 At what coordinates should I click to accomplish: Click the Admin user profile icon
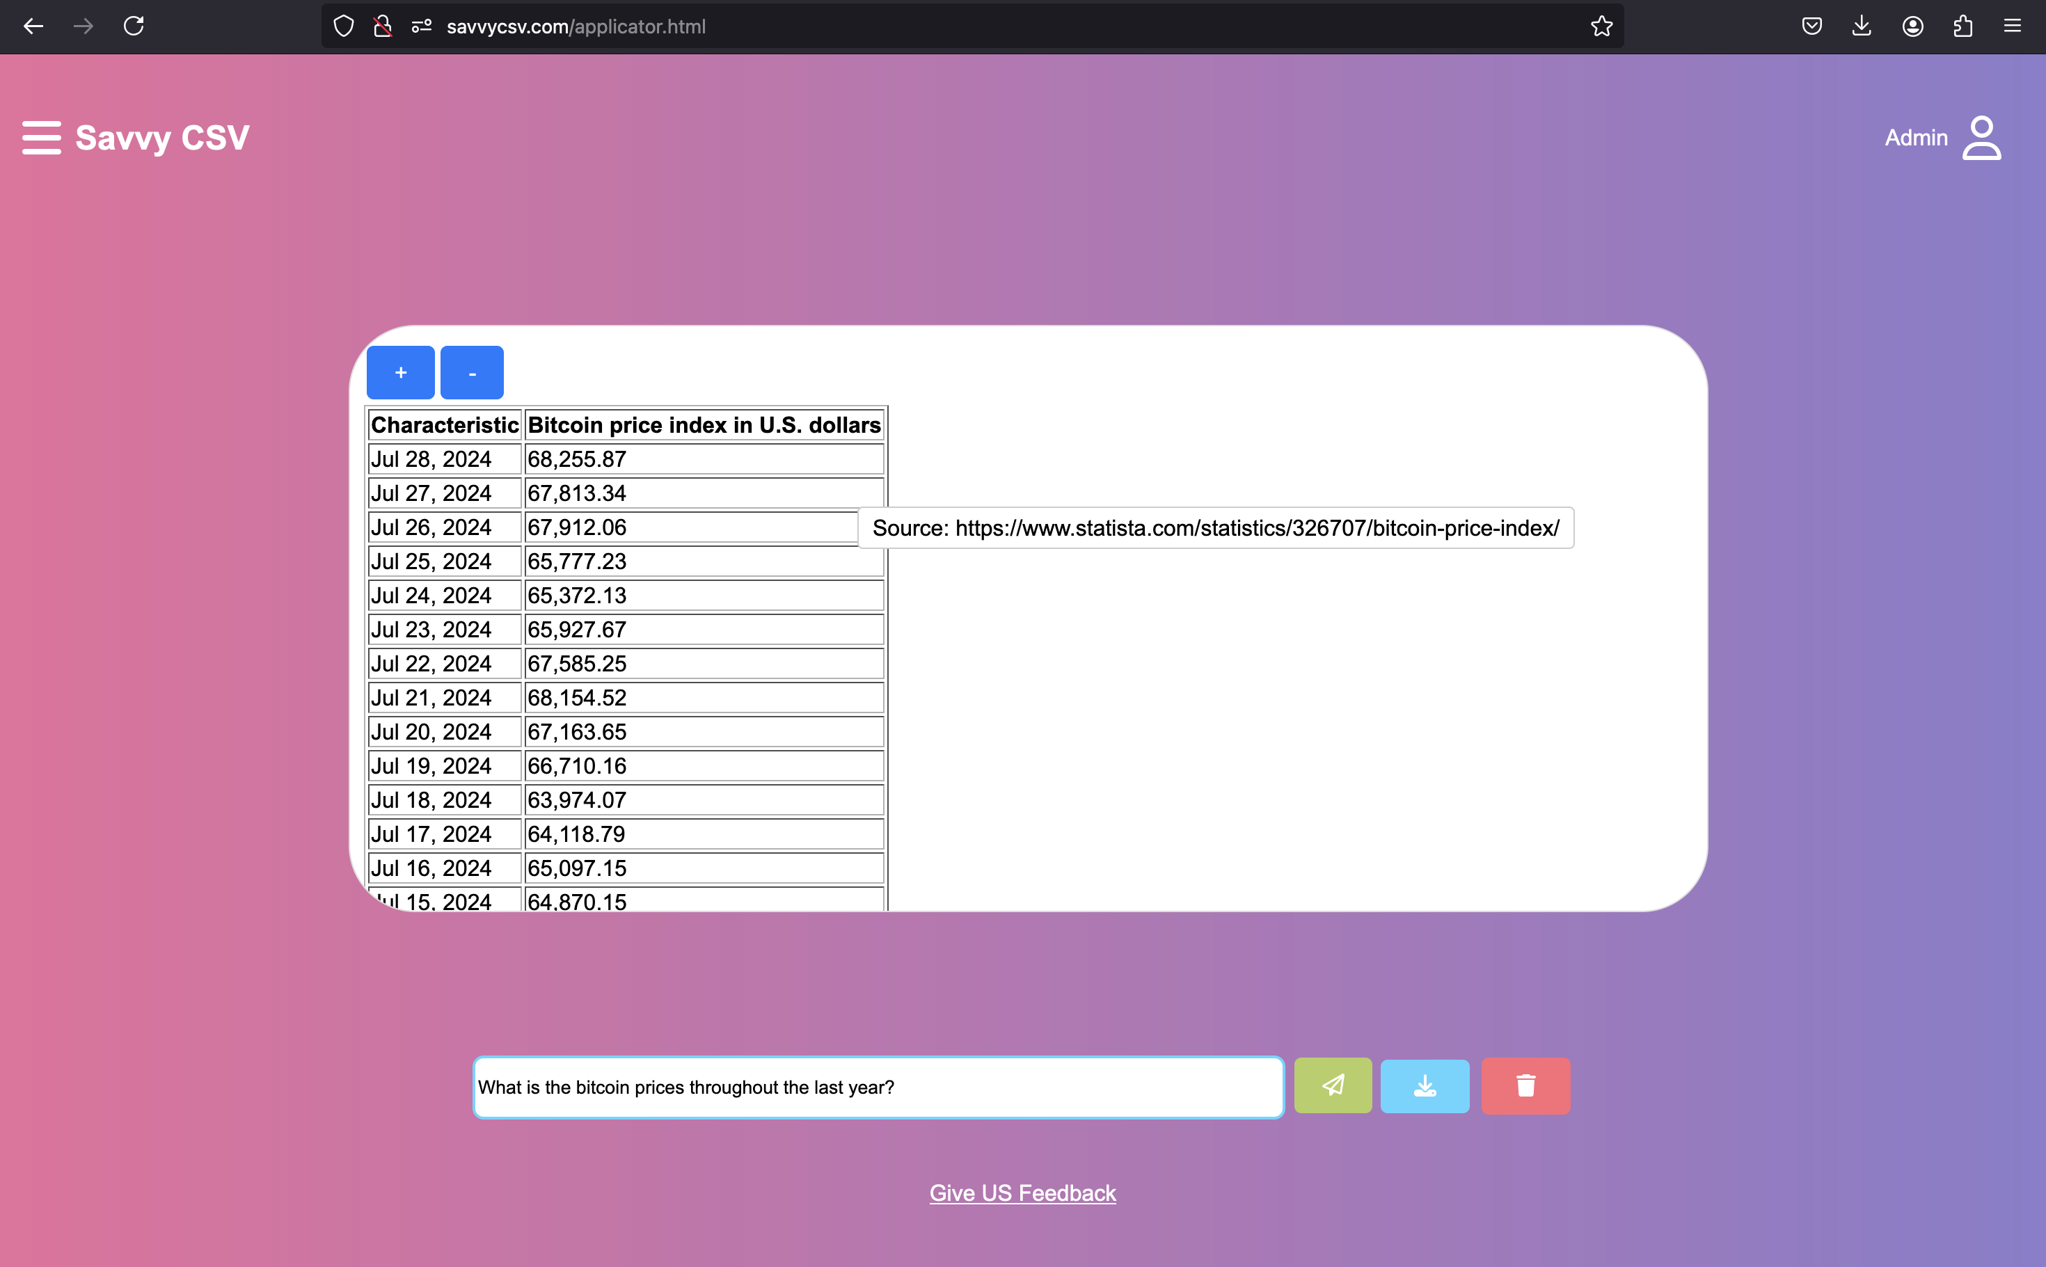(1981, 138)
